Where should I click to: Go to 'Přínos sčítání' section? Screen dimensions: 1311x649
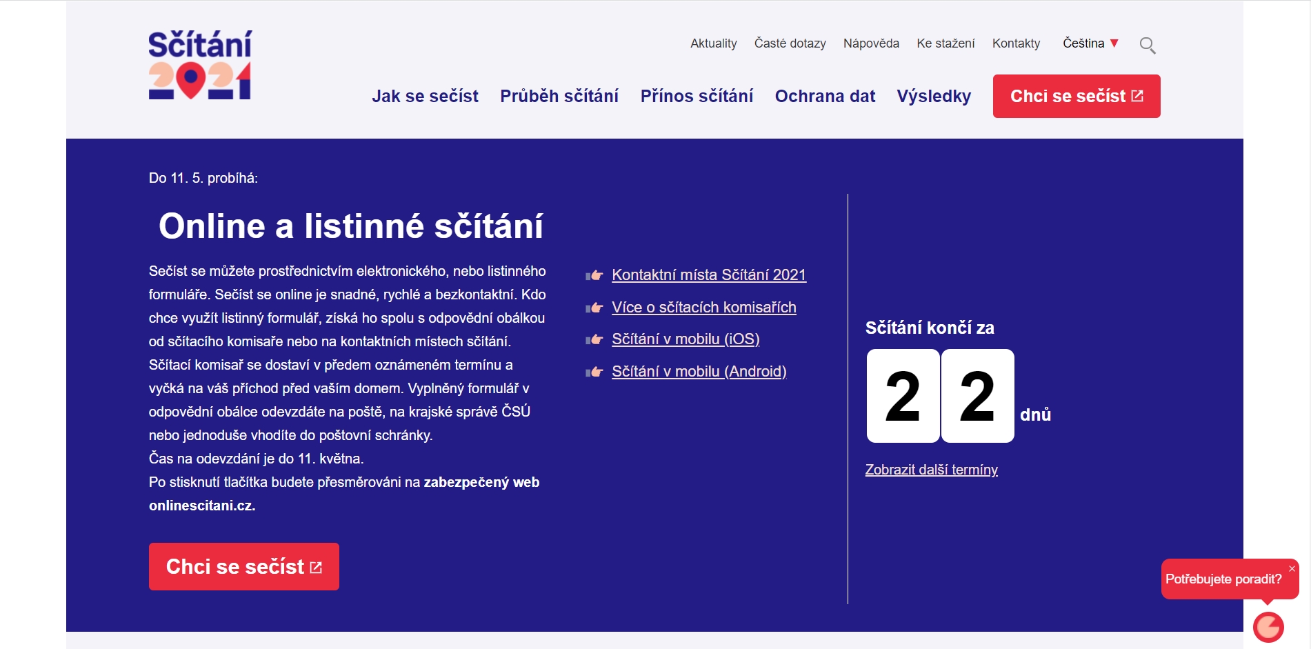click(x=696, y=96)
